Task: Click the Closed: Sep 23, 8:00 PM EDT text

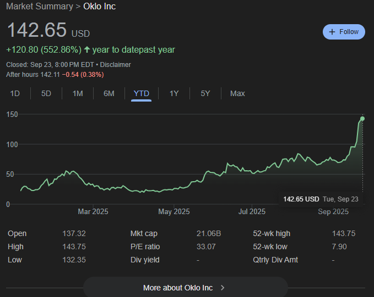Action: 50,65
